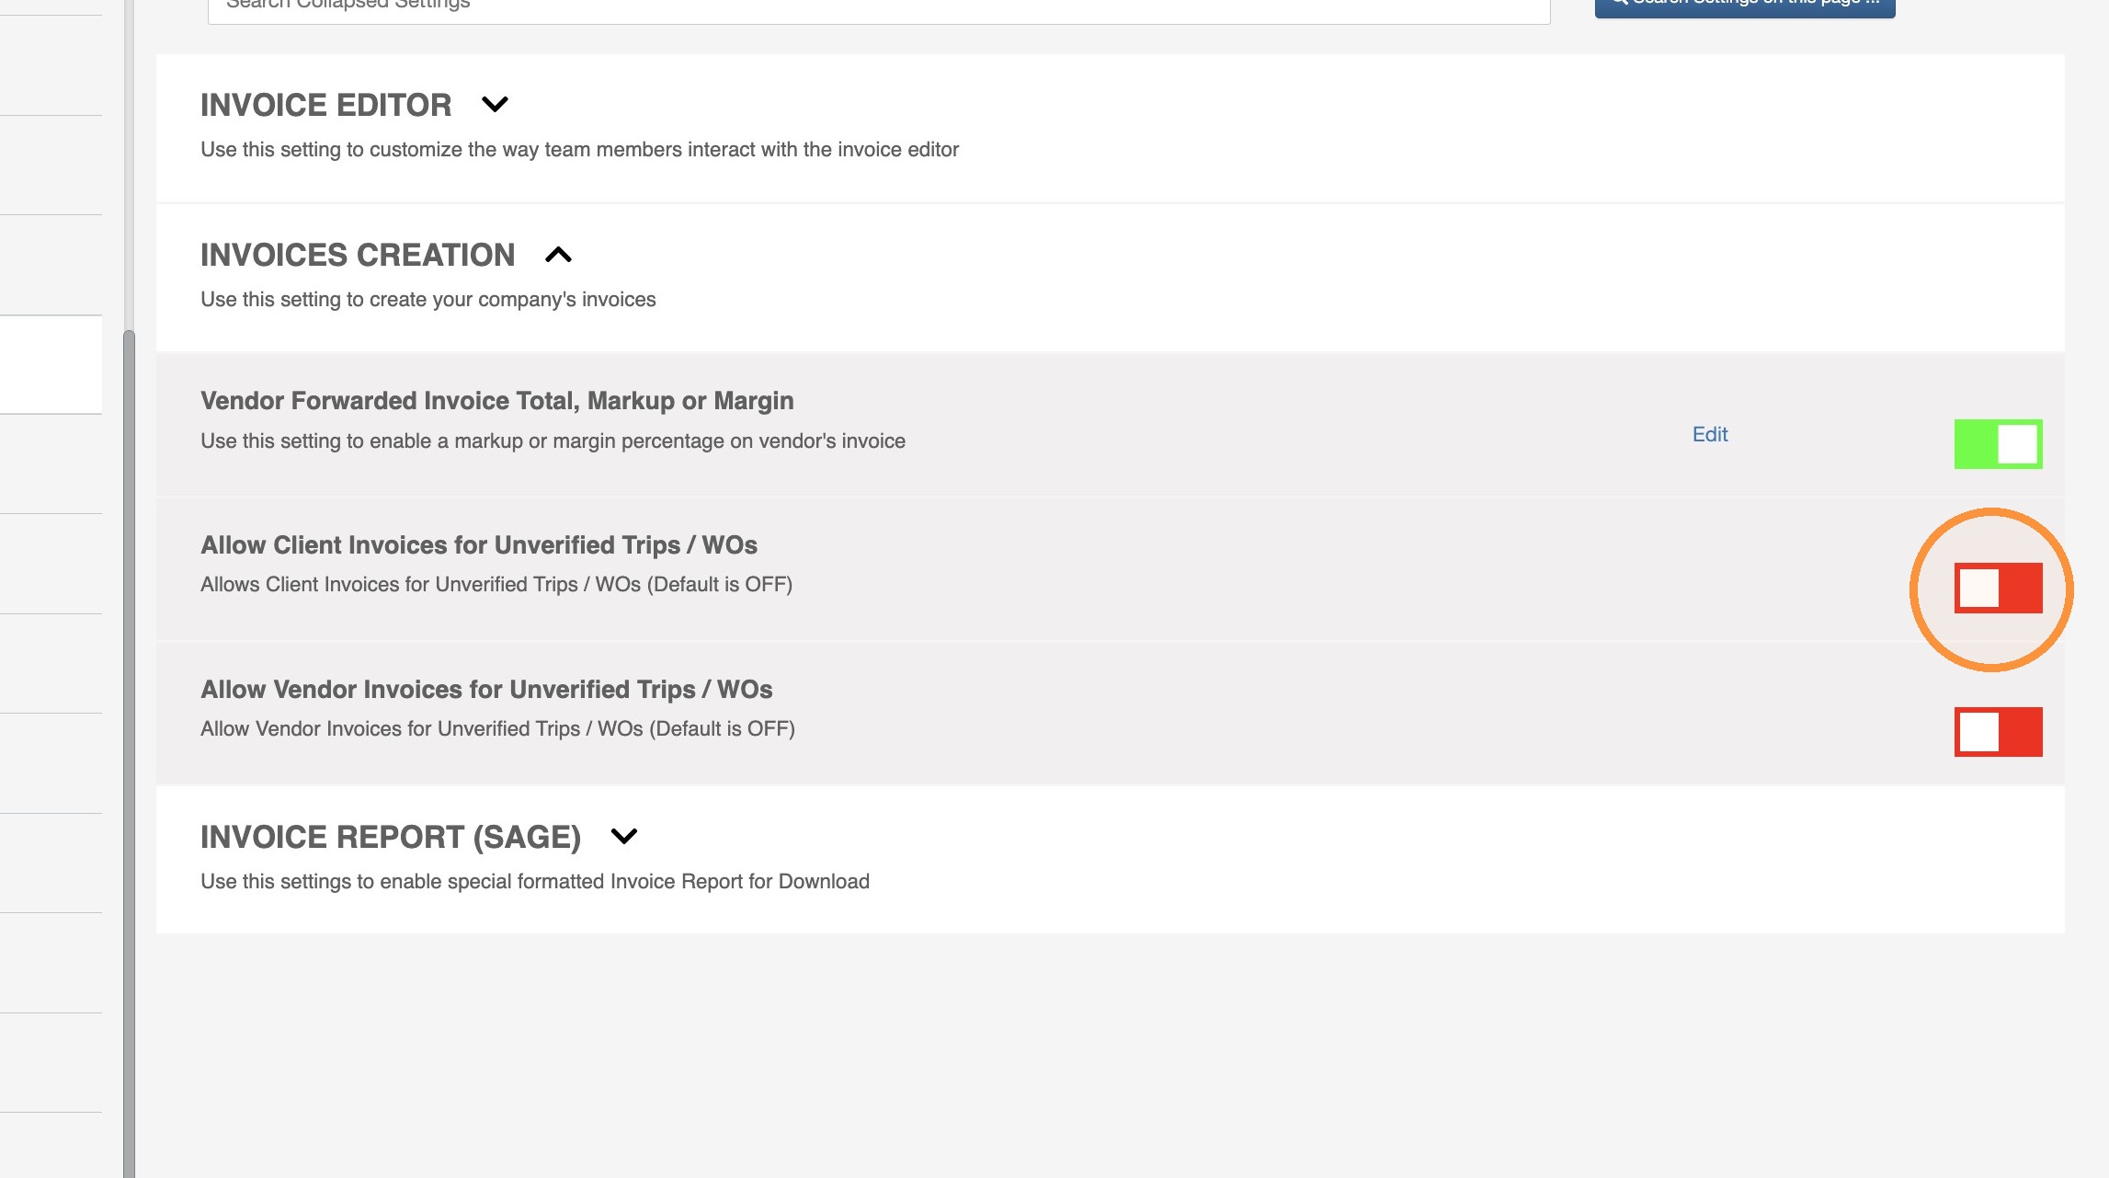Select the INVOICE REPORT (SAGE) heading
The height and width of the screenshot is (1178, 2109).
click(391, 837)
